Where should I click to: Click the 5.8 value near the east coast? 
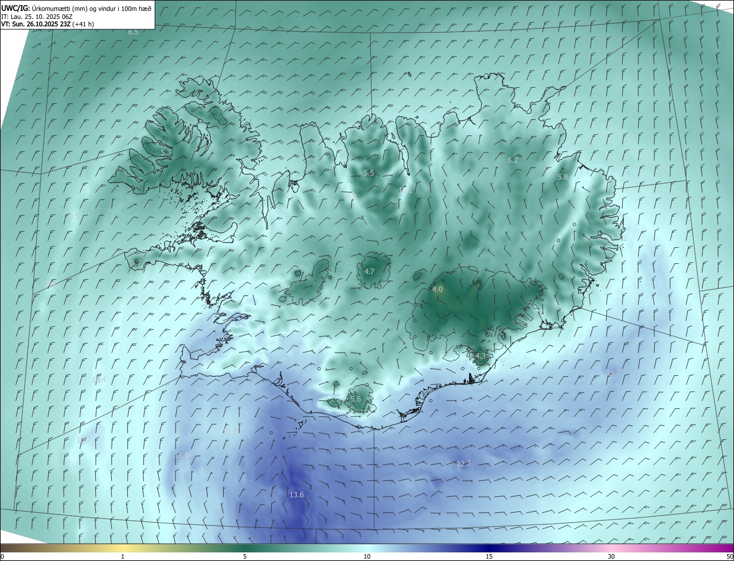point(563,178)
